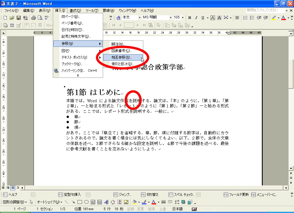Toggle italic formatting

click(x=196, y=18)
